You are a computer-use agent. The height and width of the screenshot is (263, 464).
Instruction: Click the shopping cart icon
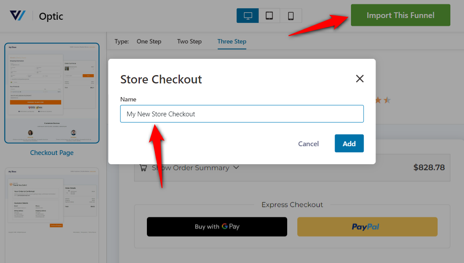143,168
